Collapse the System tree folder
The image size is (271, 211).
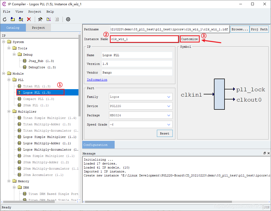pos(4,42)
